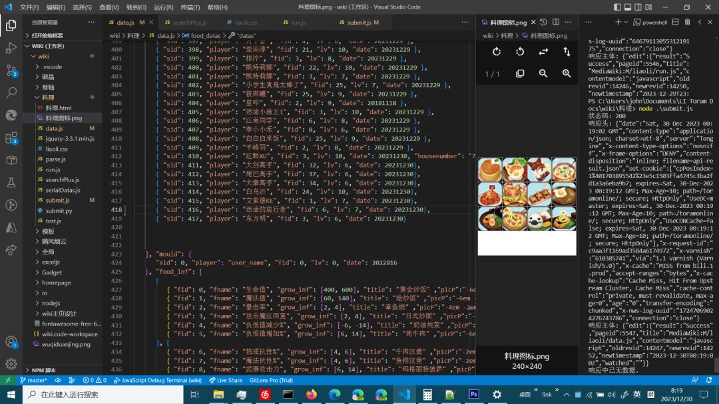Open liaoli.css in the explorer
The image size is (719, 404).
pos(57,149)
